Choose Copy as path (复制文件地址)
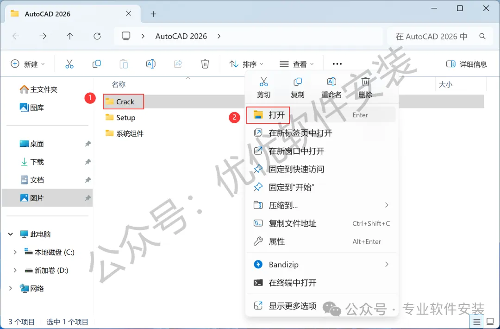Image resolution: width=500 pixels, height=329 pixels. coord(321,223)
